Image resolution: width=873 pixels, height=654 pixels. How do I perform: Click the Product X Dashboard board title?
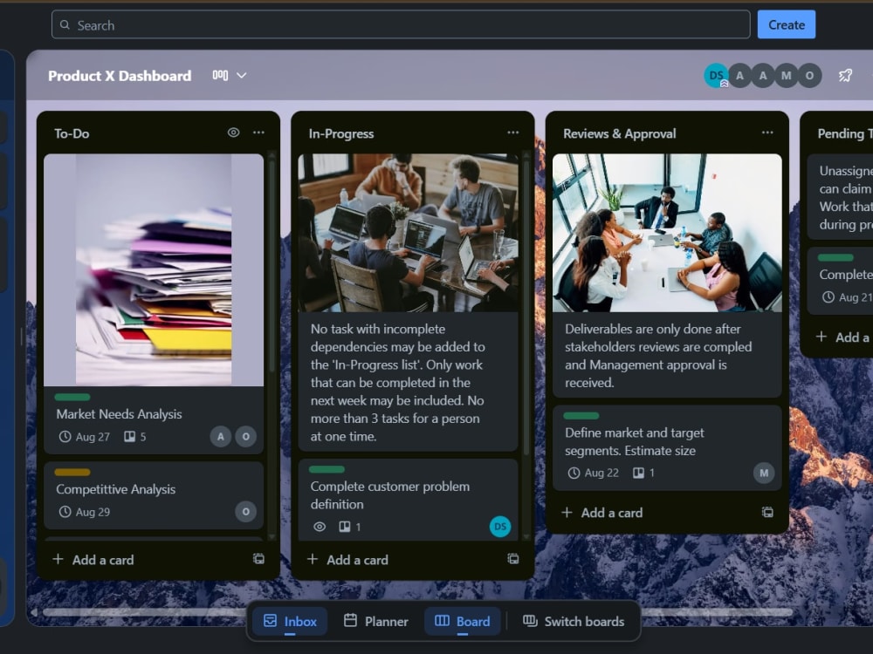pyautogui.click(x=120, y=76)
